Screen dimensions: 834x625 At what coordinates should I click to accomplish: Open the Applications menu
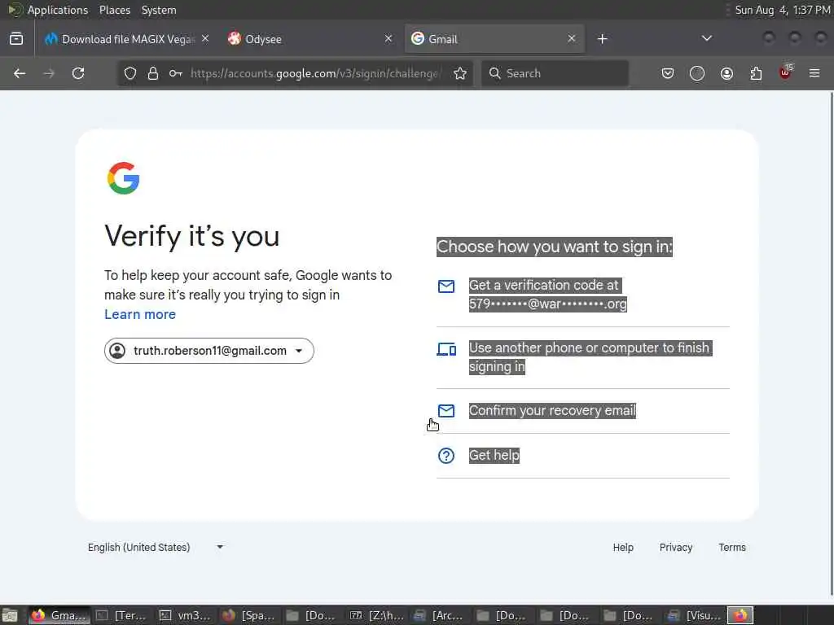(x=58, y=10)
